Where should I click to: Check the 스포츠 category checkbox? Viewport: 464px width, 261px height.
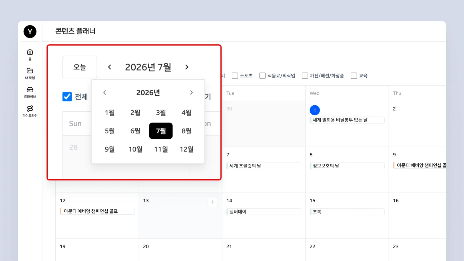pos(235,76)
